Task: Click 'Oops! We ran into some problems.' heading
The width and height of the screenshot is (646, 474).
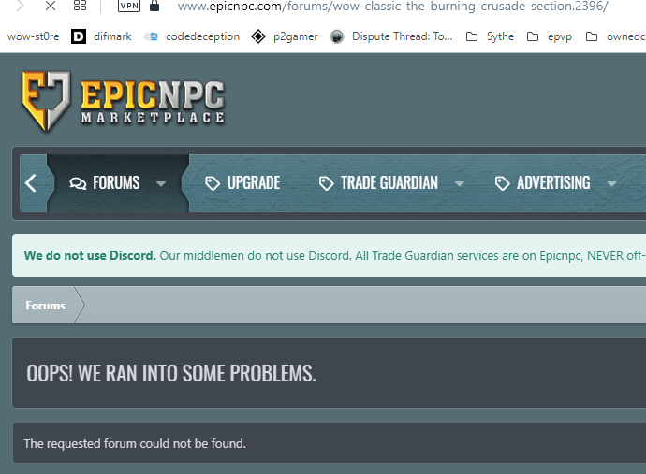Action: click(171, 373)
